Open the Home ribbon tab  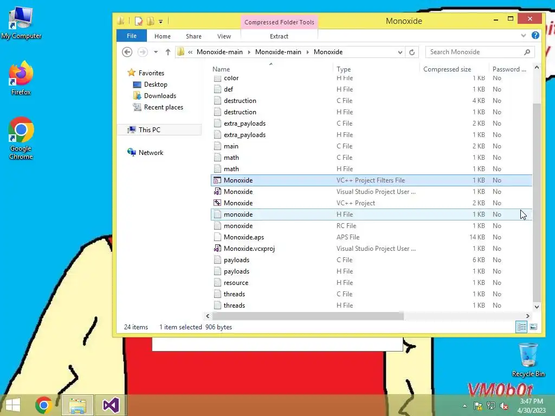[163, 36]
